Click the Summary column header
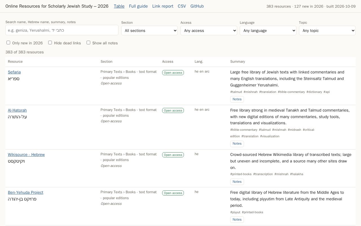Screen dimensions: 361x226 [237, 62]
